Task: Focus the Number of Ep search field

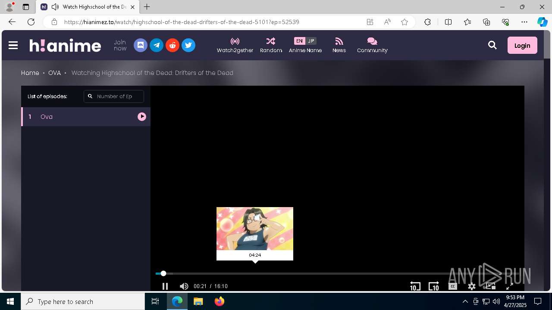Action: click(x=114, y=96)
